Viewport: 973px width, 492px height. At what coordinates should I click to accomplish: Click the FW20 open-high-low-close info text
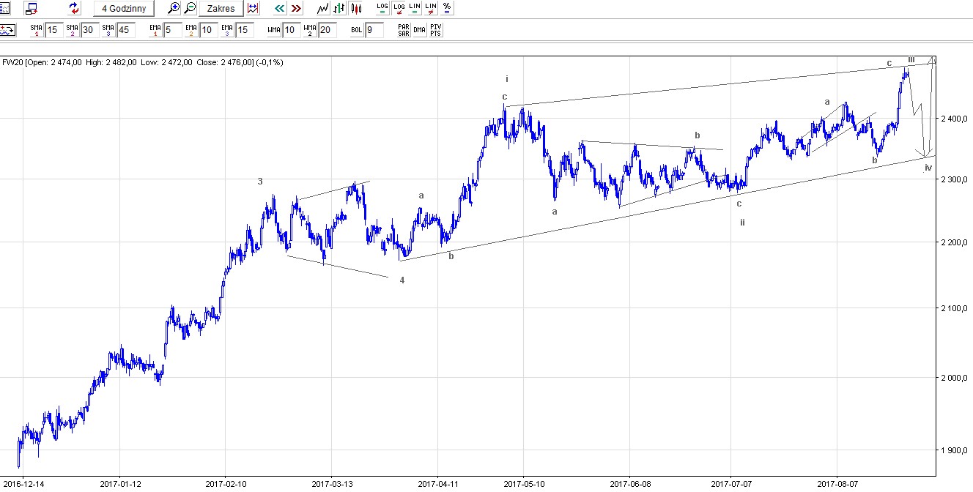pyautogui.click(x=143, y=62)
